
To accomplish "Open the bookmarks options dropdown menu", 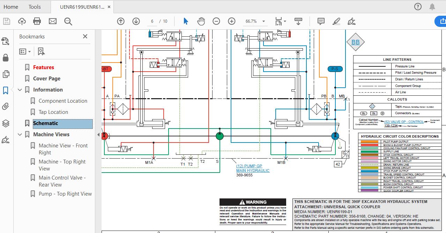I will point(25,52).
